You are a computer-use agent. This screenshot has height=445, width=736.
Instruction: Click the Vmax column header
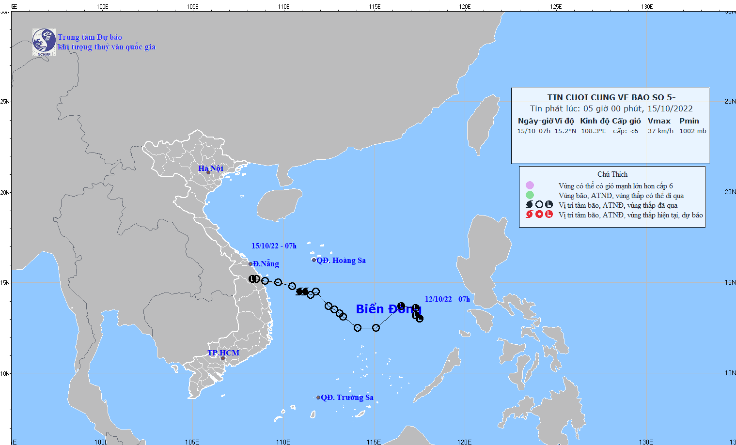(x=659, y=121)
